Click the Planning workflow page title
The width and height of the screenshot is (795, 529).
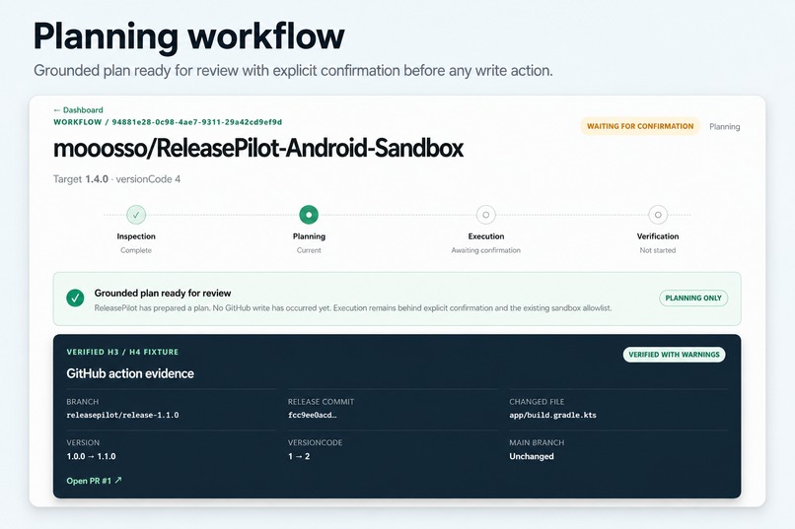[x=188, y=37]
